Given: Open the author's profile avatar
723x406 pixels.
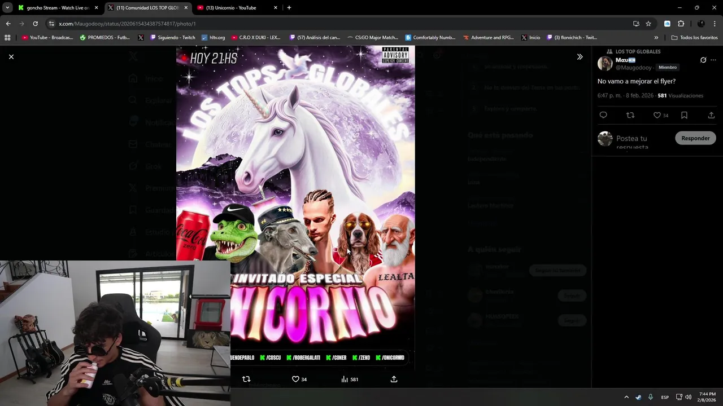Looking at the screenshot, I should [605, 63].
